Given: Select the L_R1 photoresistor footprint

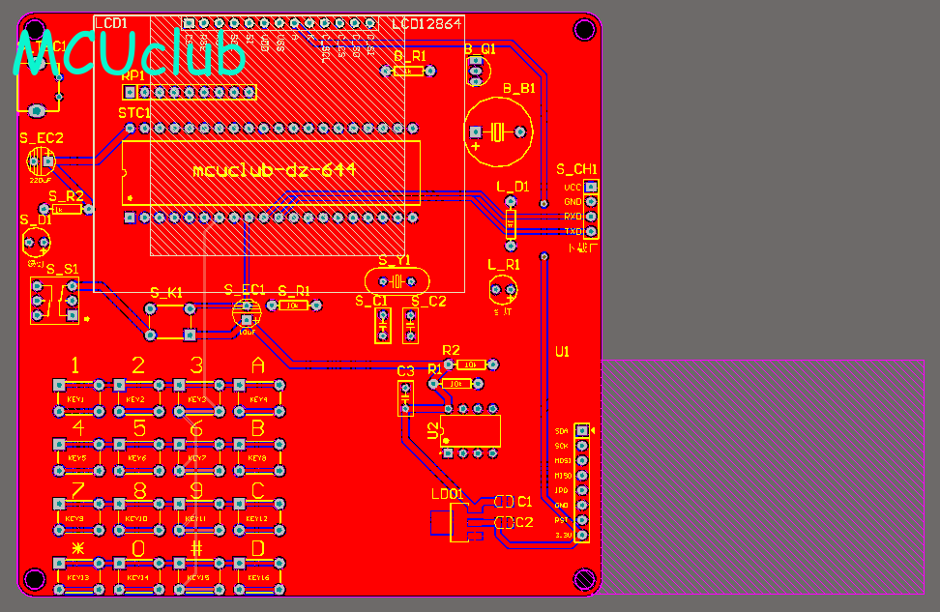Looking at the screenshot, I should pyautogui.click(x=503, y=290).
